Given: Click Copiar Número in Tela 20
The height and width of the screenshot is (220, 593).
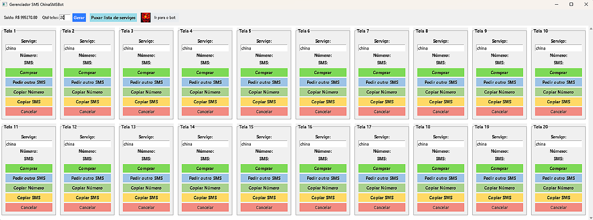Looking at the screenshot, I should click(x=558, y=188).
